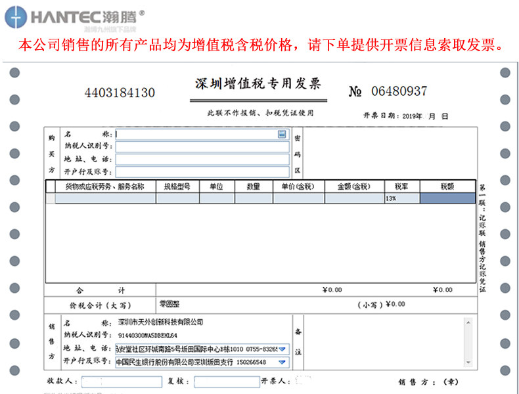Click the buyer name lookup icon

click(x=282, y=134)
